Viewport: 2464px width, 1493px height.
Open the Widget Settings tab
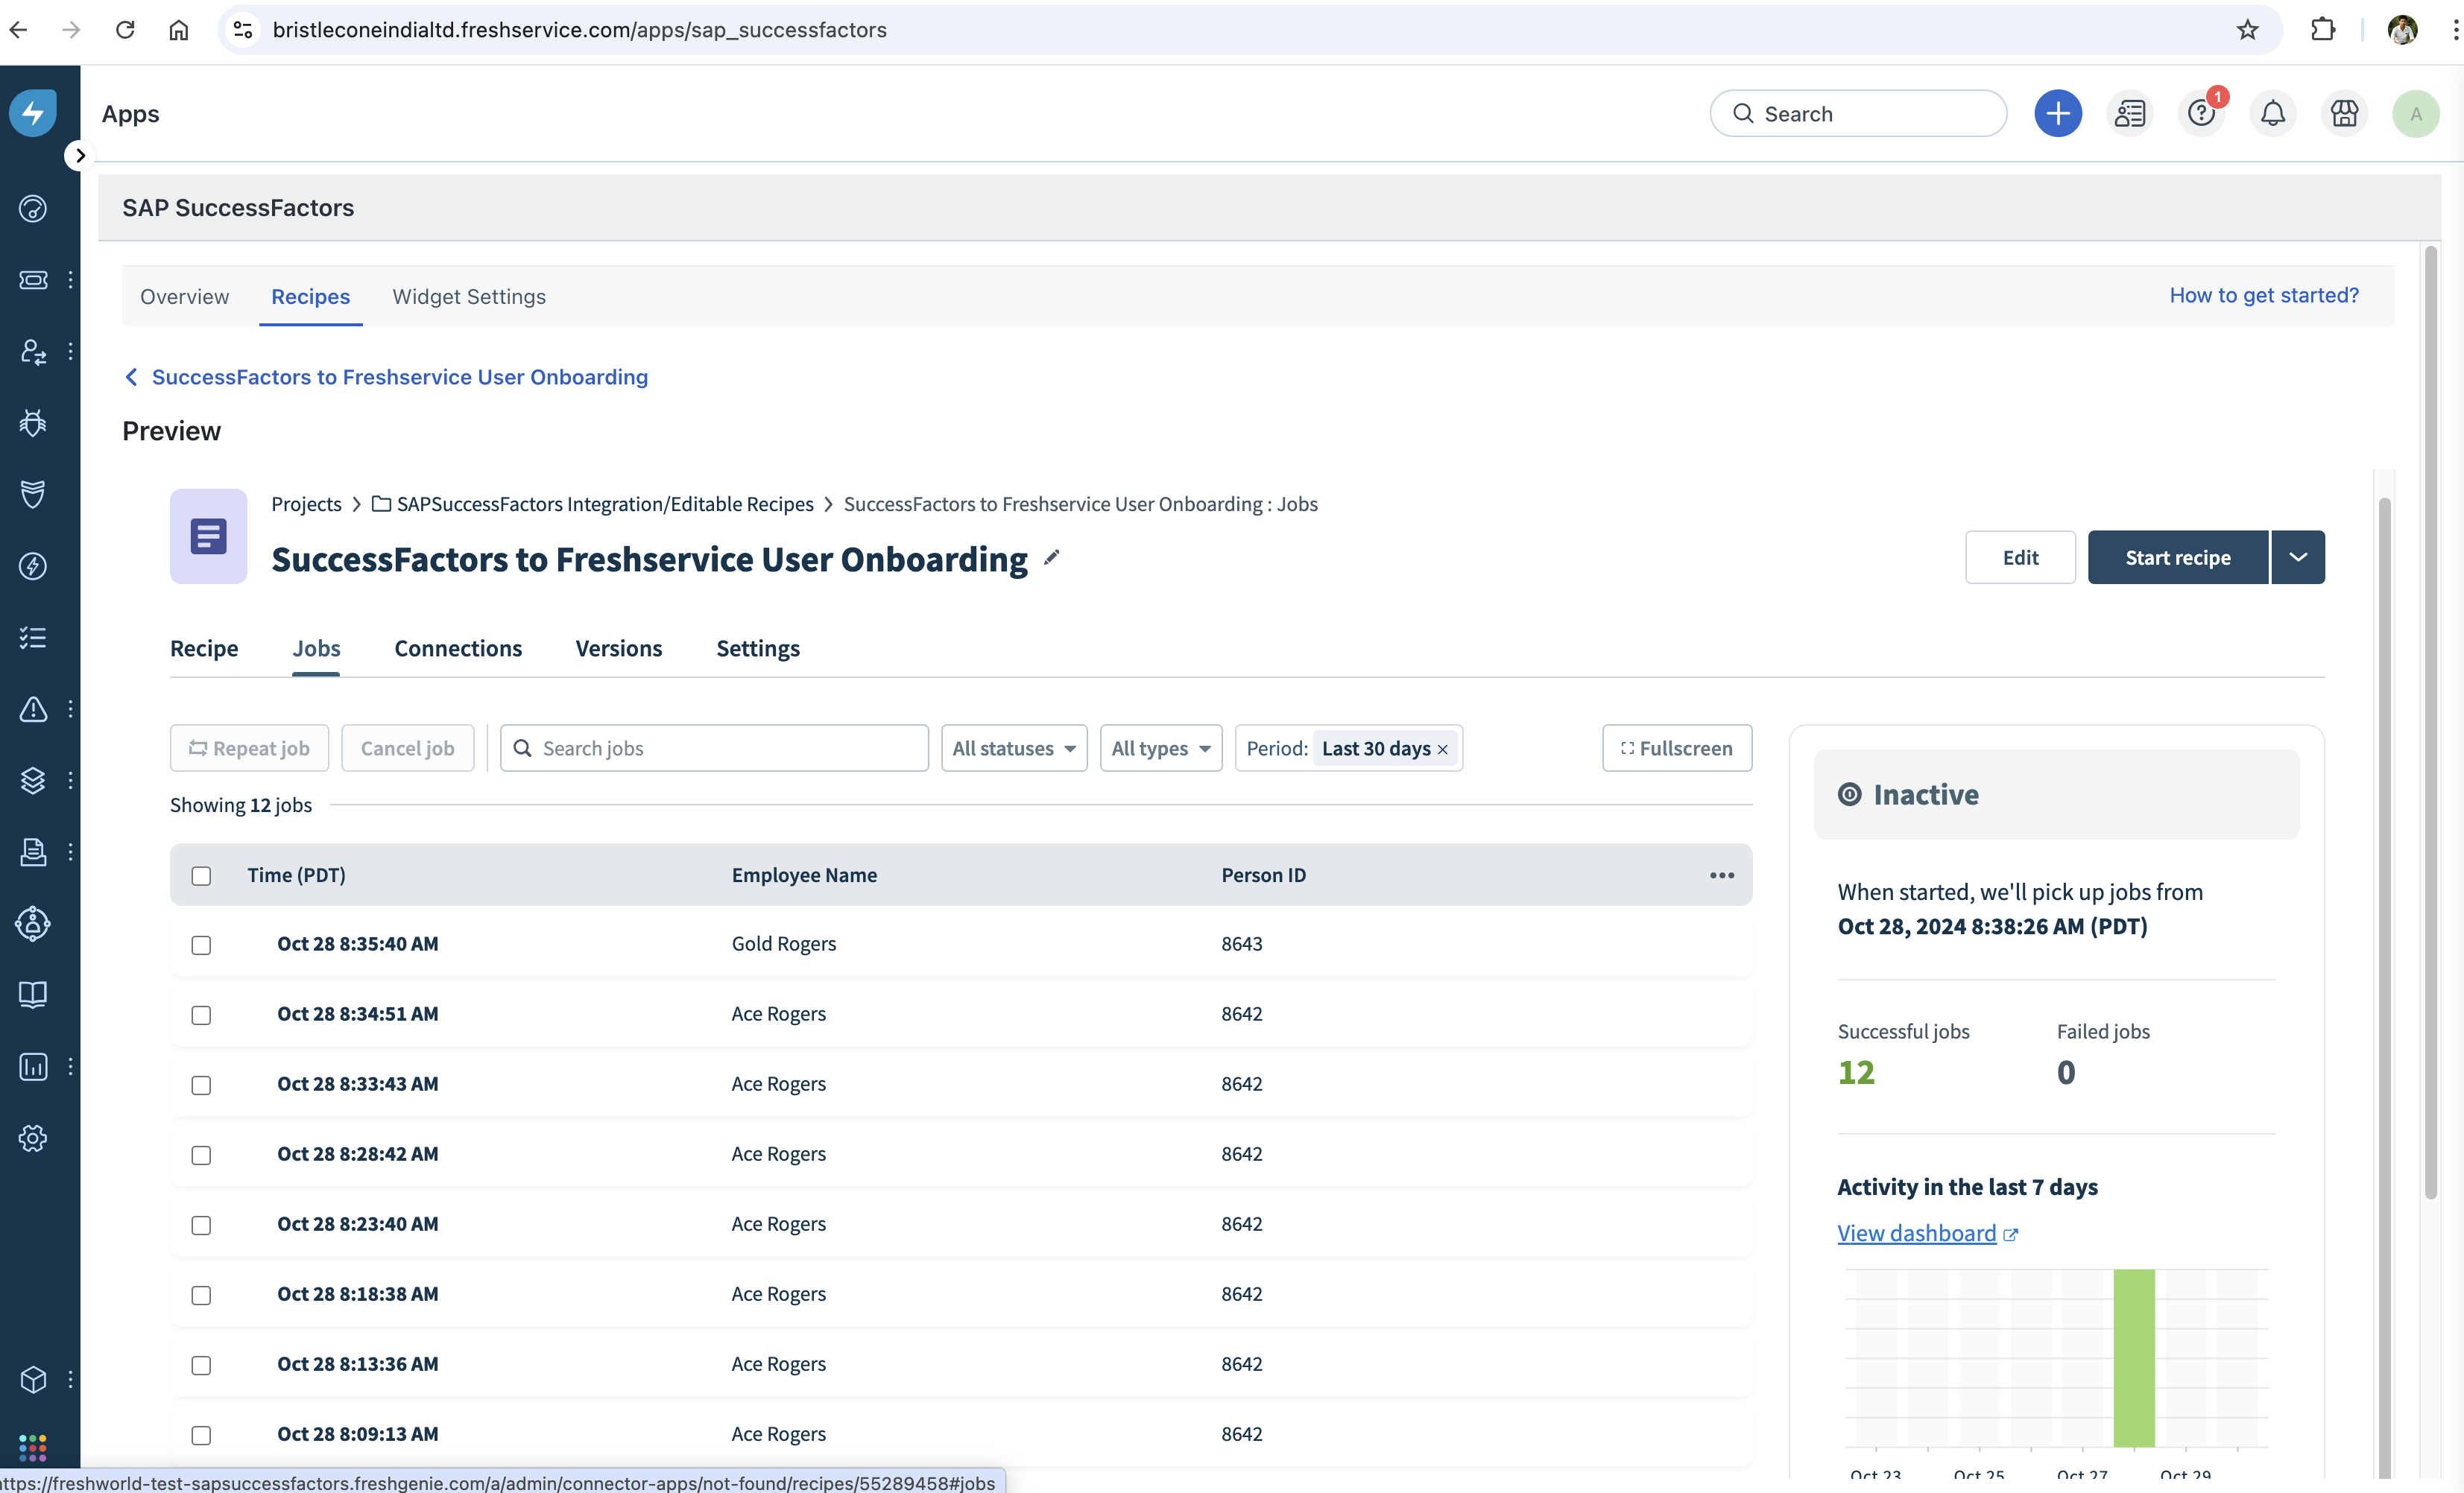[x=468, y=297]
